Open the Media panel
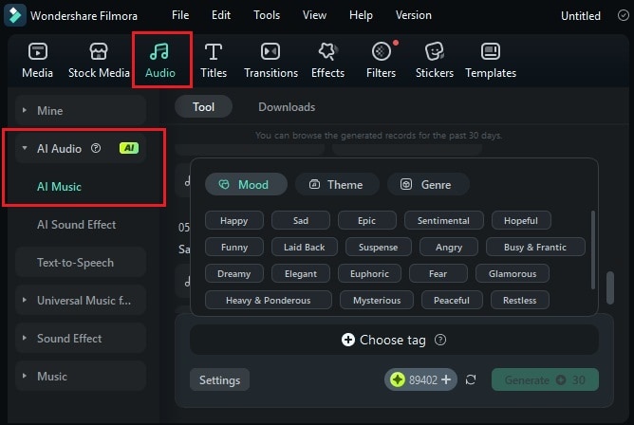 [x=38, y=61]
